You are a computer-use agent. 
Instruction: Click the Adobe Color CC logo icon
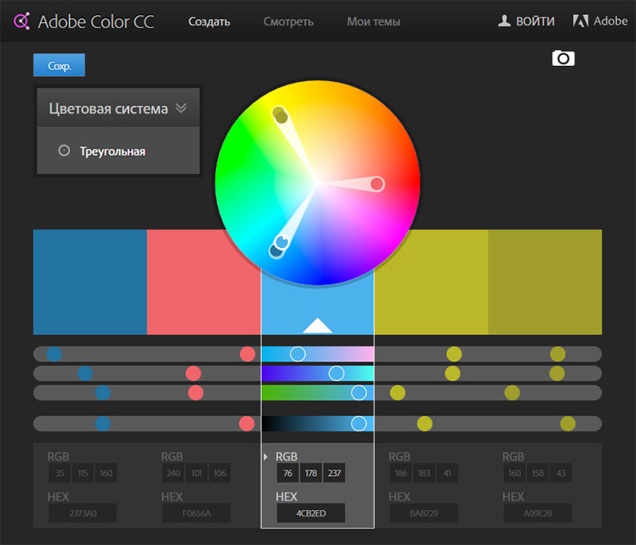point(22,21)
